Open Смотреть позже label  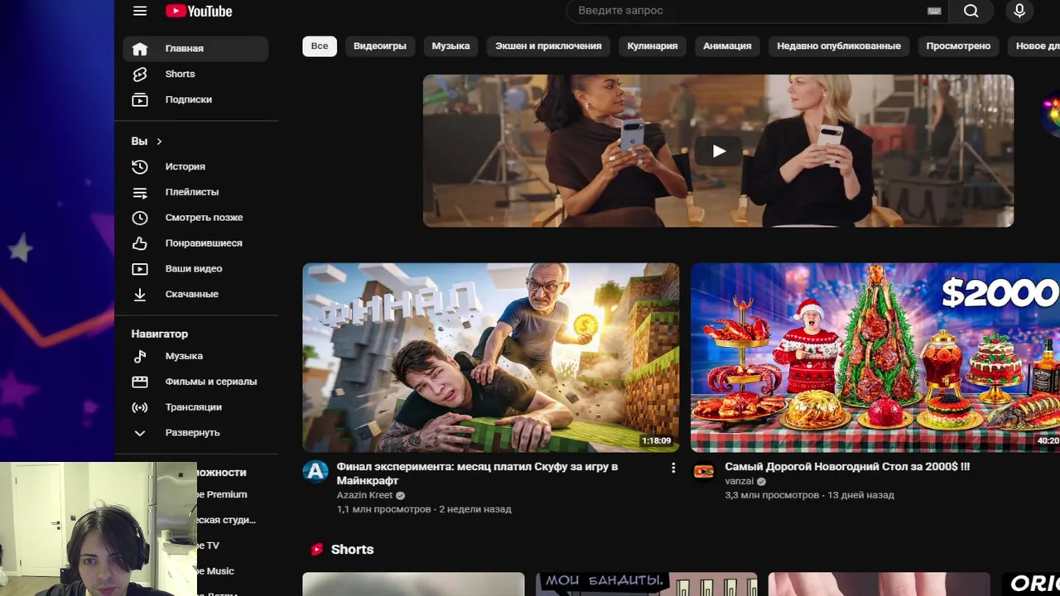(204, 218)
